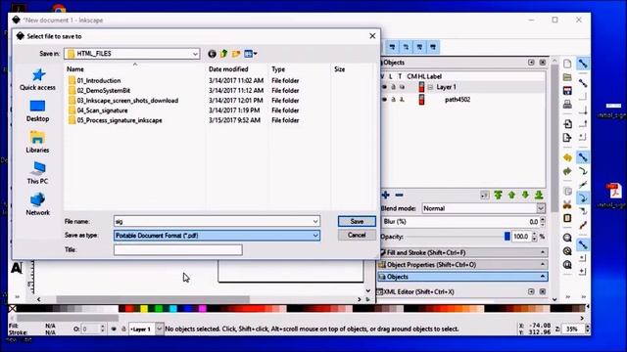Create a new folder in the dialog

point(236,54)
